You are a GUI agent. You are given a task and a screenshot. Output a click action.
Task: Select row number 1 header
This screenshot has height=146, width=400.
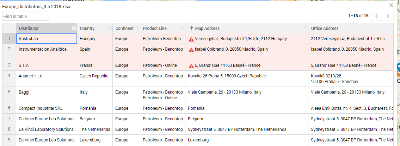pos(9,39)
